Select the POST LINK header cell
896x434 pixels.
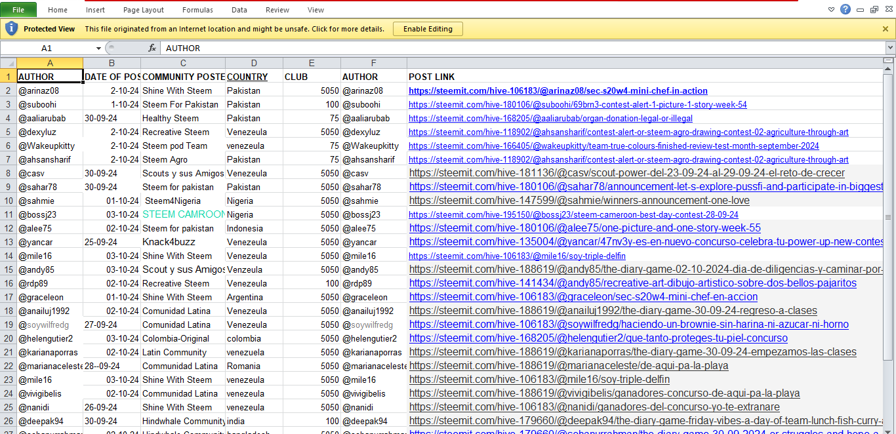645,77
